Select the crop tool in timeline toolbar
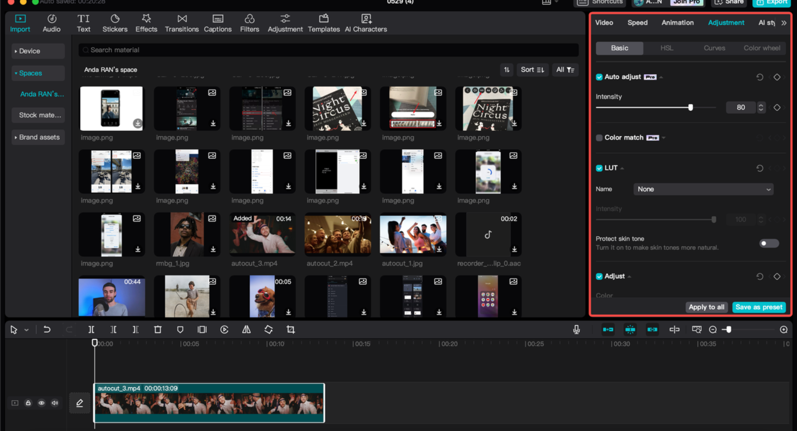This screenshot has height=431, width=797. point(290,330)
